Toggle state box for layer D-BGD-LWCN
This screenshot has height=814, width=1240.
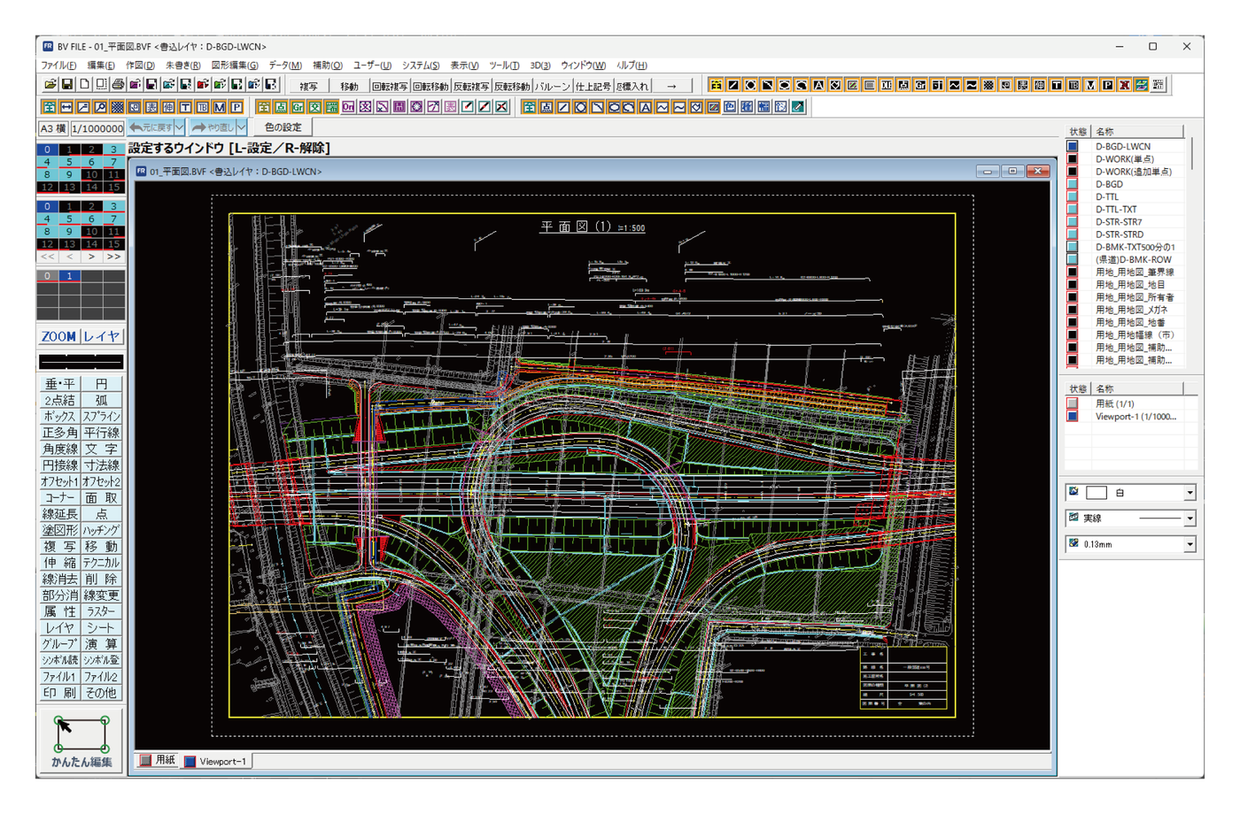[x=1073, y=147]
